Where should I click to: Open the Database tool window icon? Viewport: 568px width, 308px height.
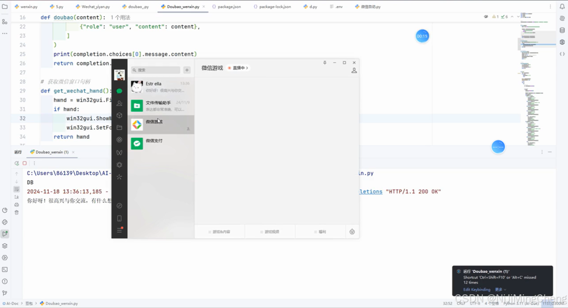click(x=562, y=30)
